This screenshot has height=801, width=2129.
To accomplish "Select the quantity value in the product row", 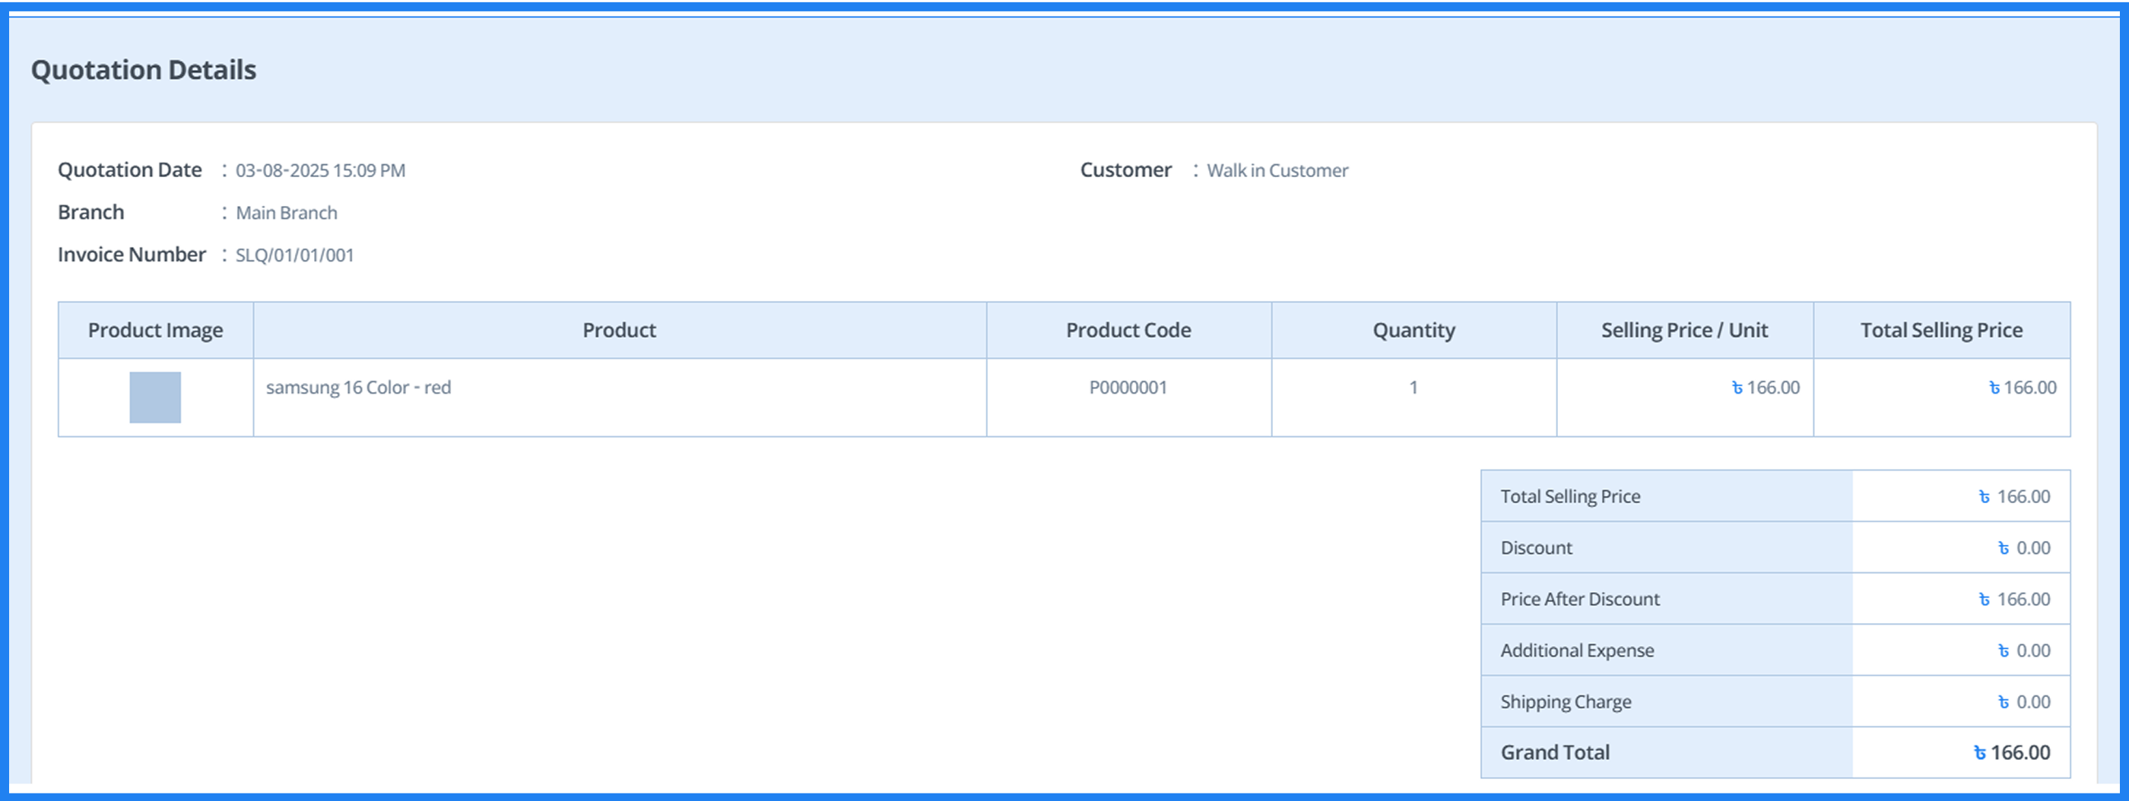I will 1413,387.
